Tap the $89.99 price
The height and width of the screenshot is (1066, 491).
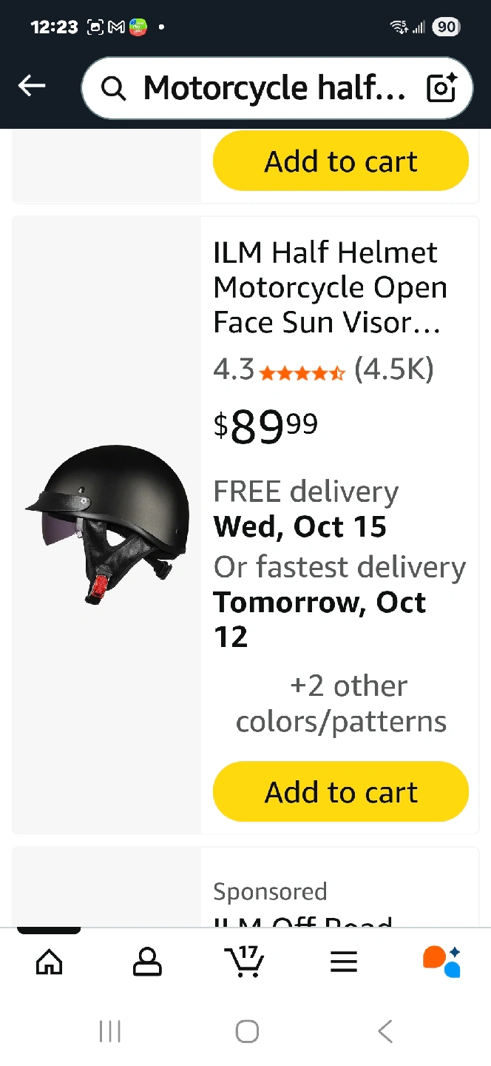[x=265, y=428]
